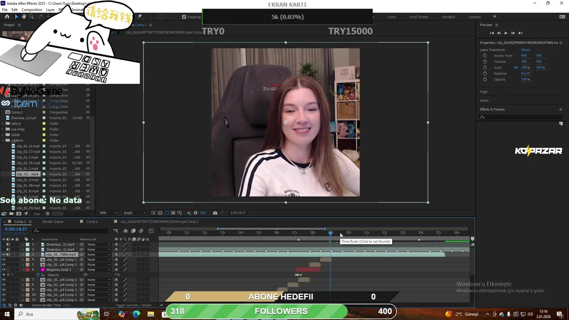Enable Frame Blending icon in timeline header
The height and width of the screenshot is (320, 569).
(x=133, y=231)
